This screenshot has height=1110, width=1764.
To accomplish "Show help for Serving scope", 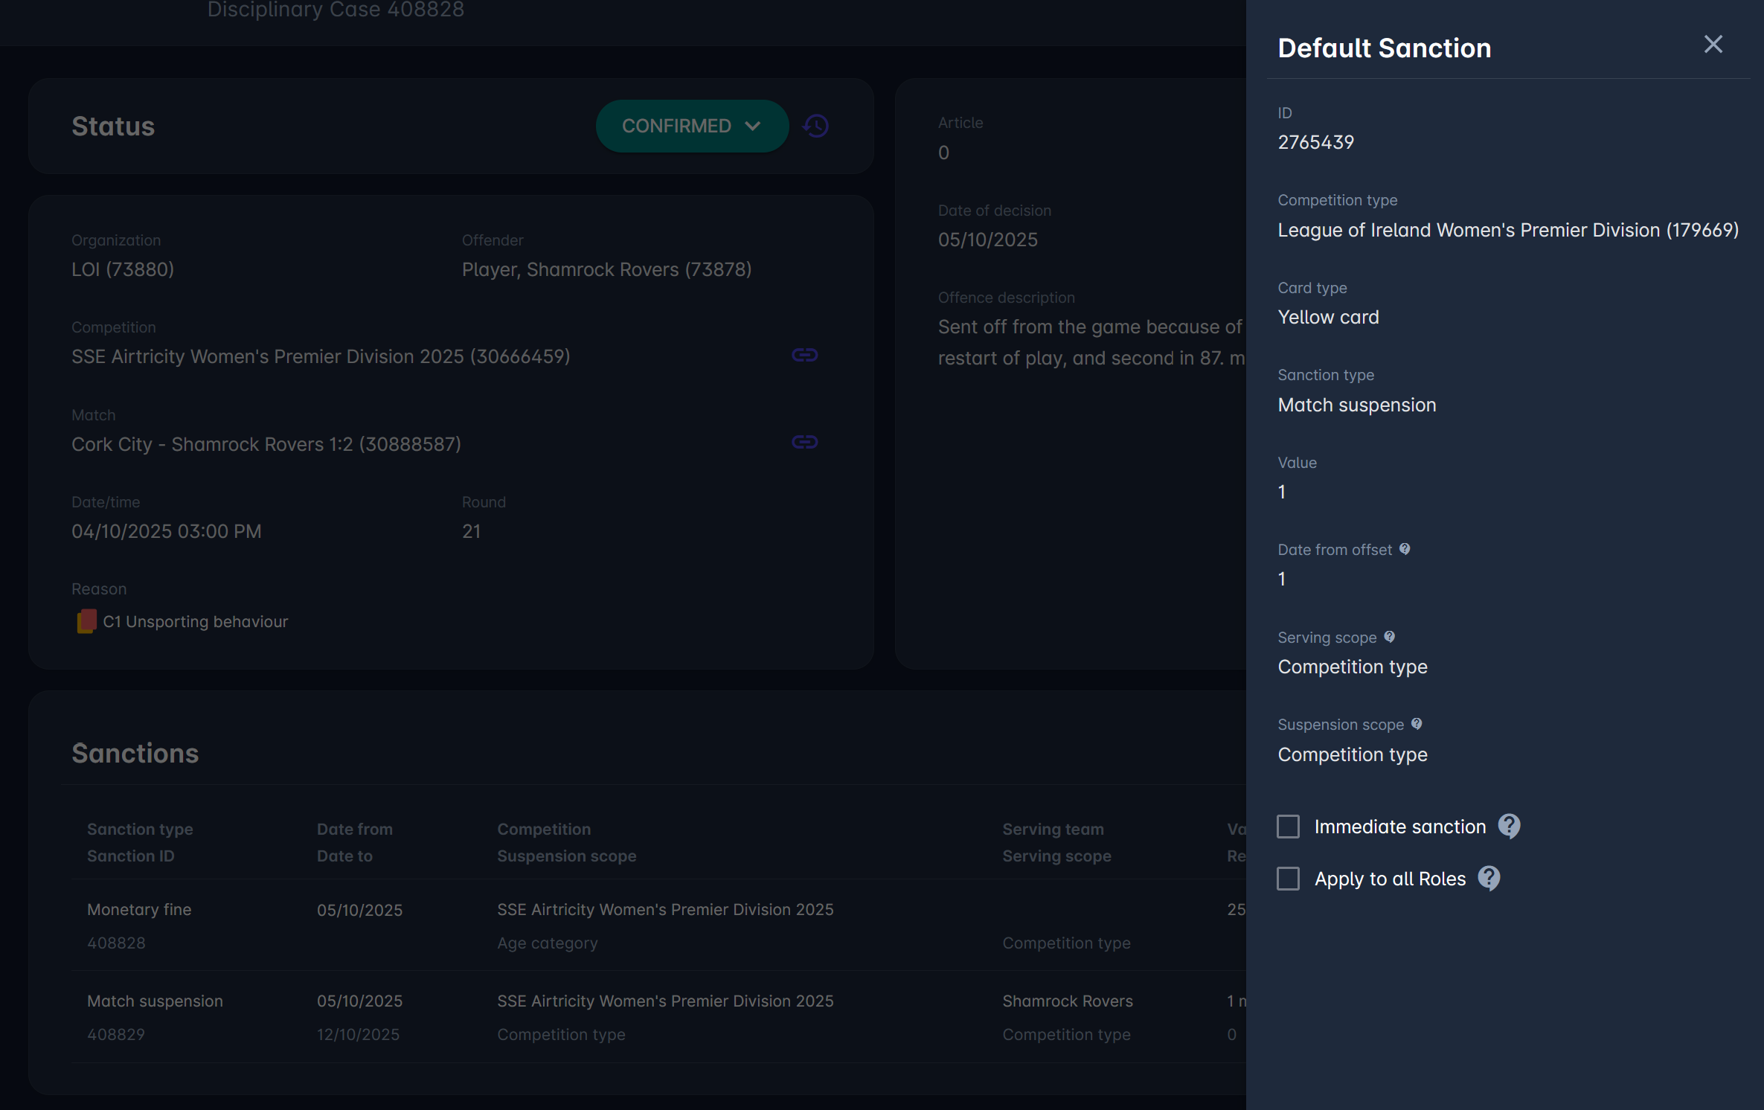I will point(1389,637).
